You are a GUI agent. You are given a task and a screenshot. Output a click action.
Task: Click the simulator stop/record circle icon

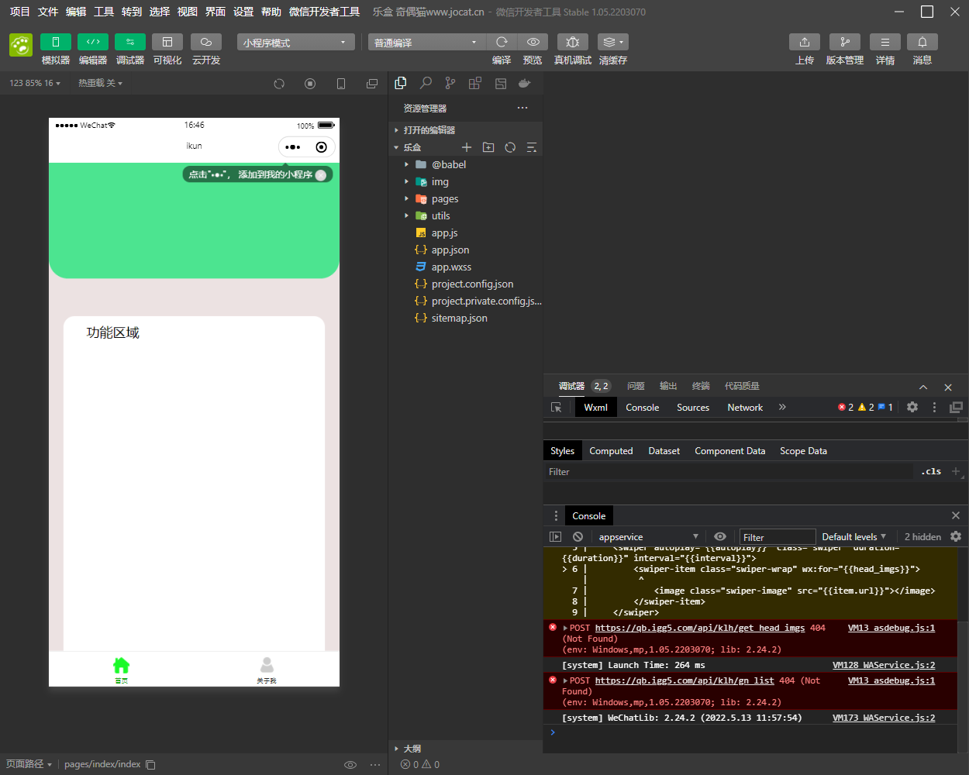(x=310, y=84)
